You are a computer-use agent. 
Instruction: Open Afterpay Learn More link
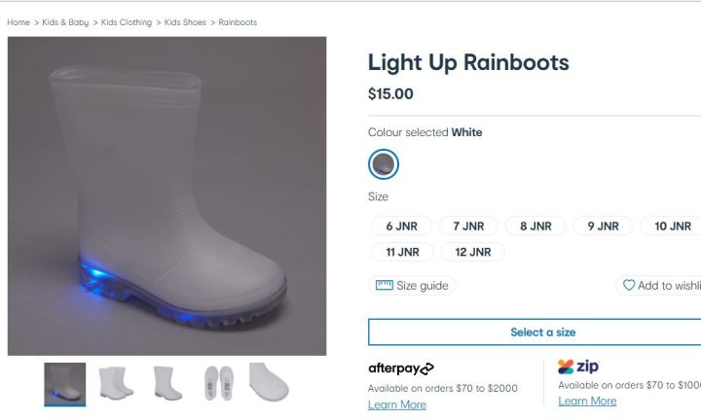tap(397, 404)
